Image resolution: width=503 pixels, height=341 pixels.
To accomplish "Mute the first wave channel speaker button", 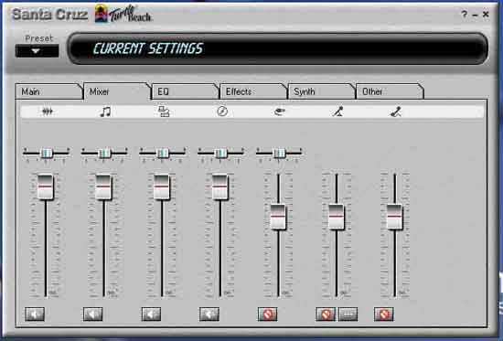I will [35, 314].
